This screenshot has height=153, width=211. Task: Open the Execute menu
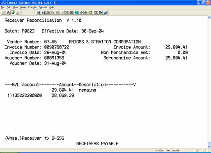point(32,7)
